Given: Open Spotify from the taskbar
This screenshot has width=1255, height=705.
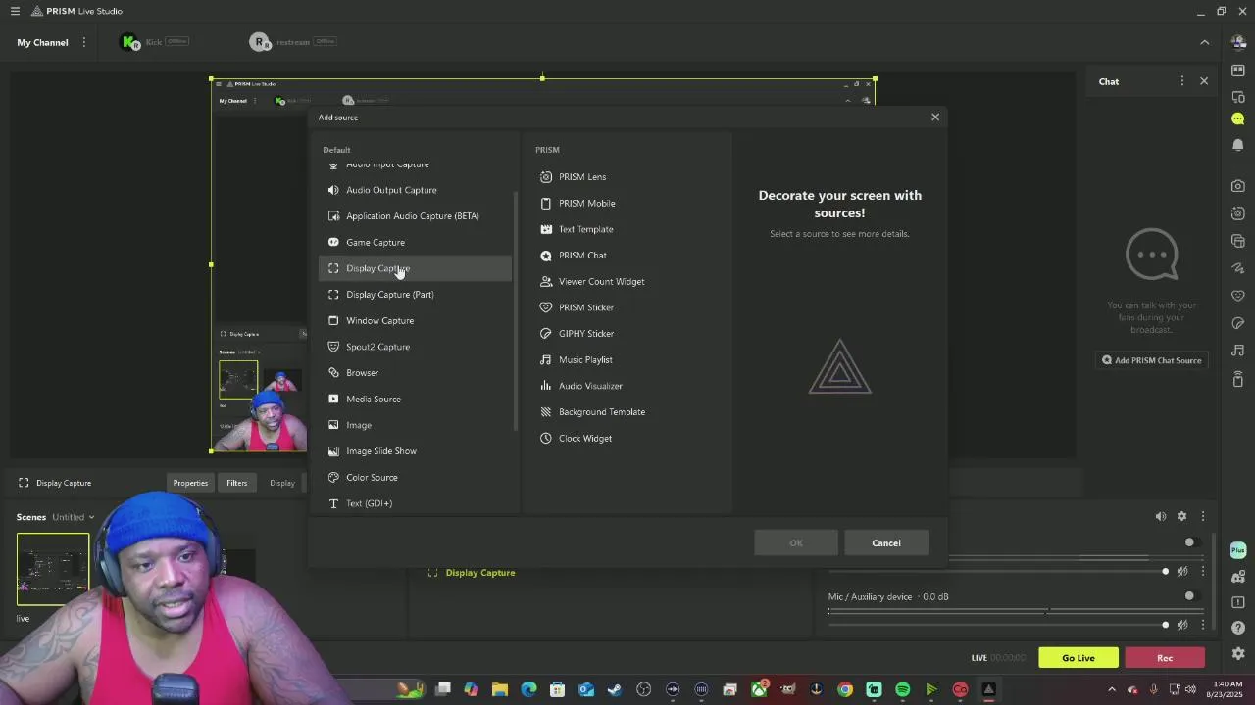Looking at the screenshot, I should point(903,689).
